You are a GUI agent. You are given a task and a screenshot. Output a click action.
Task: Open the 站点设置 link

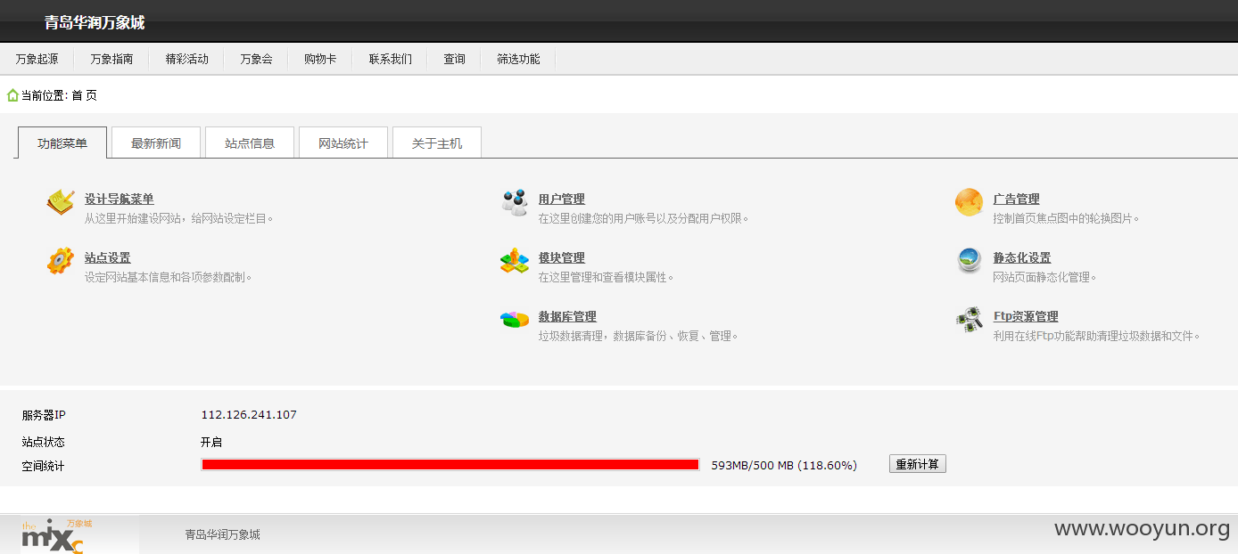click(108, 258)
